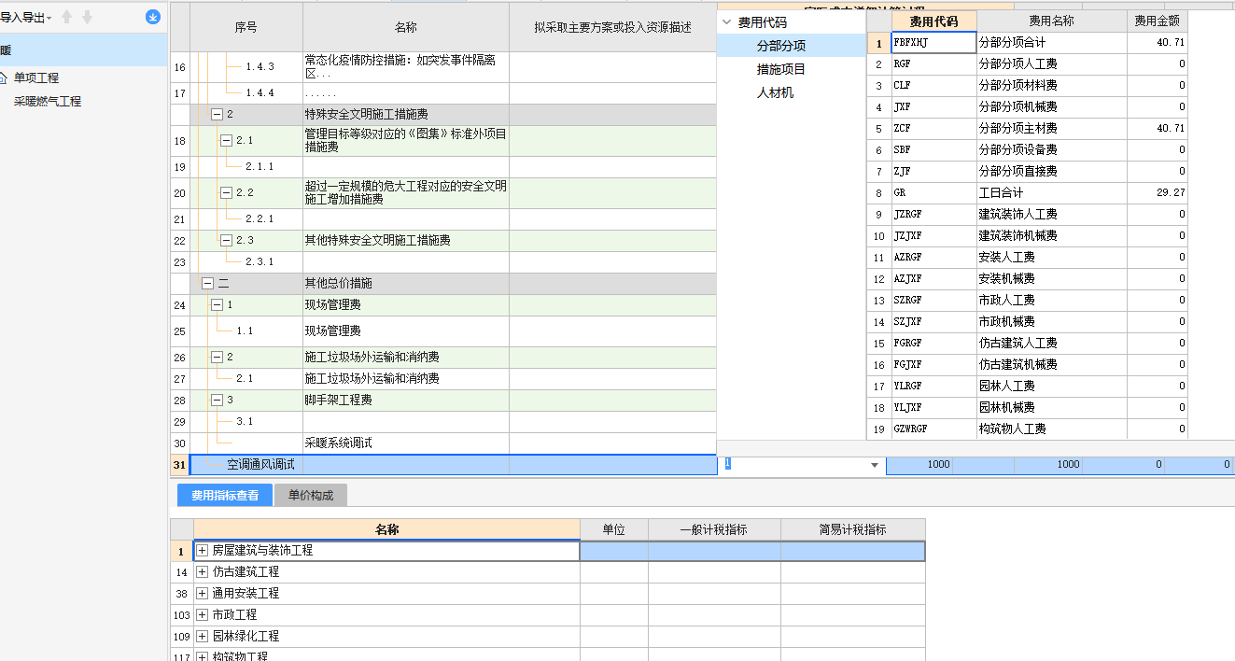Image resolution: width=1235 pixels, height=661 pixels.
Task: Select the ZJF 分部分项直接费 row
Action: [1027, 172]
